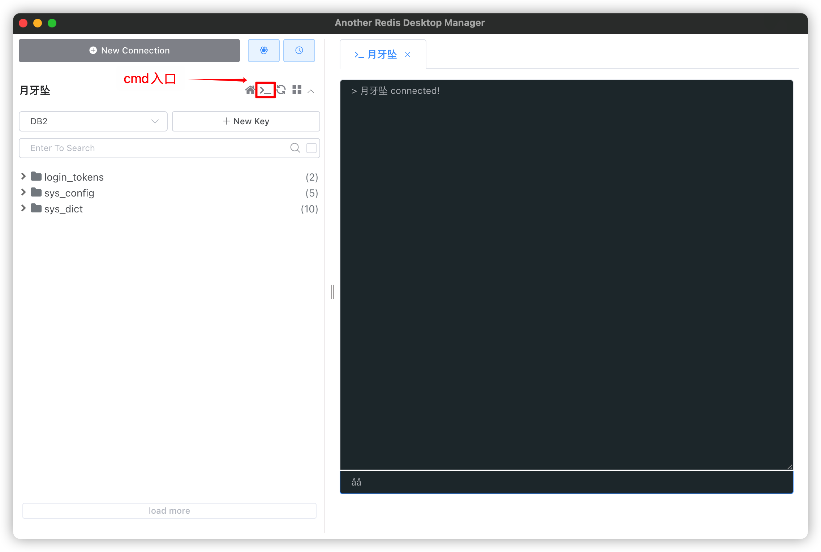This screenshot has width=821, height=552.
Task: Select the sys_dict folder name
Action: coord(64,209)
